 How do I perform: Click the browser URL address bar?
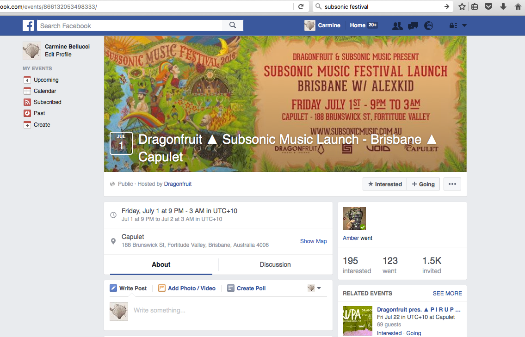[146, 6]
